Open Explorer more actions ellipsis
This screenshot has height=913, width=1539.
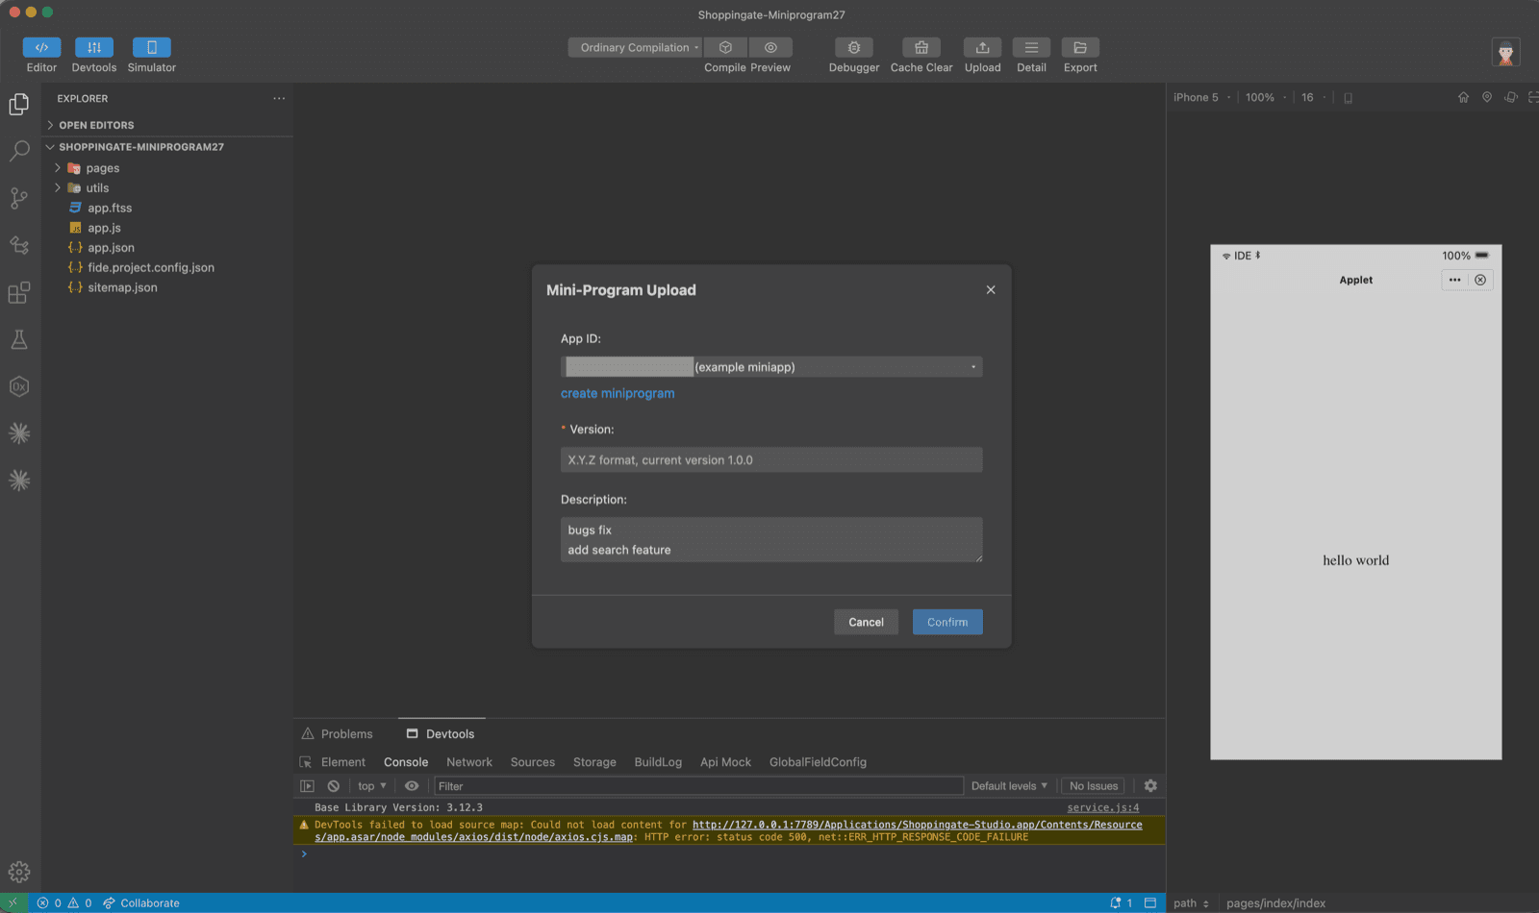pyautogui.click(x=279, y=98)
